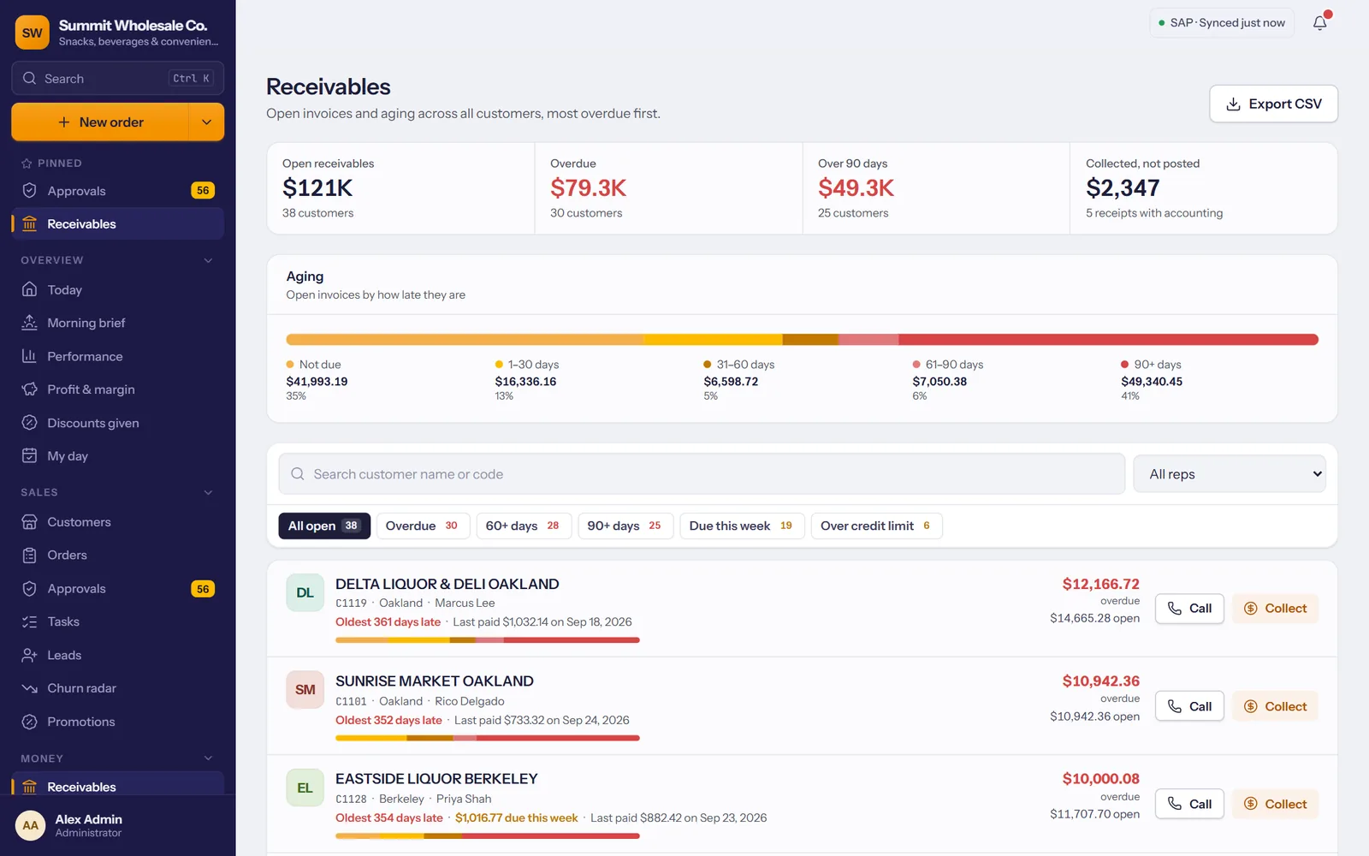1369x856 pixels.
Task: Open the notifications bell
Action: click(1320, 23)
